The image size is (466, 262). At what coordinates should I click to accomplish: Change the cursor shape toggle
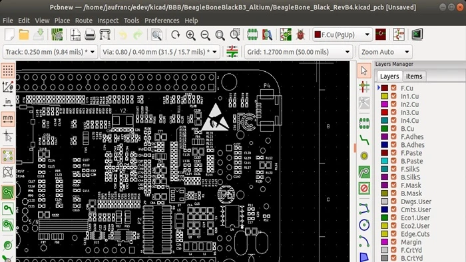(8, 136)
